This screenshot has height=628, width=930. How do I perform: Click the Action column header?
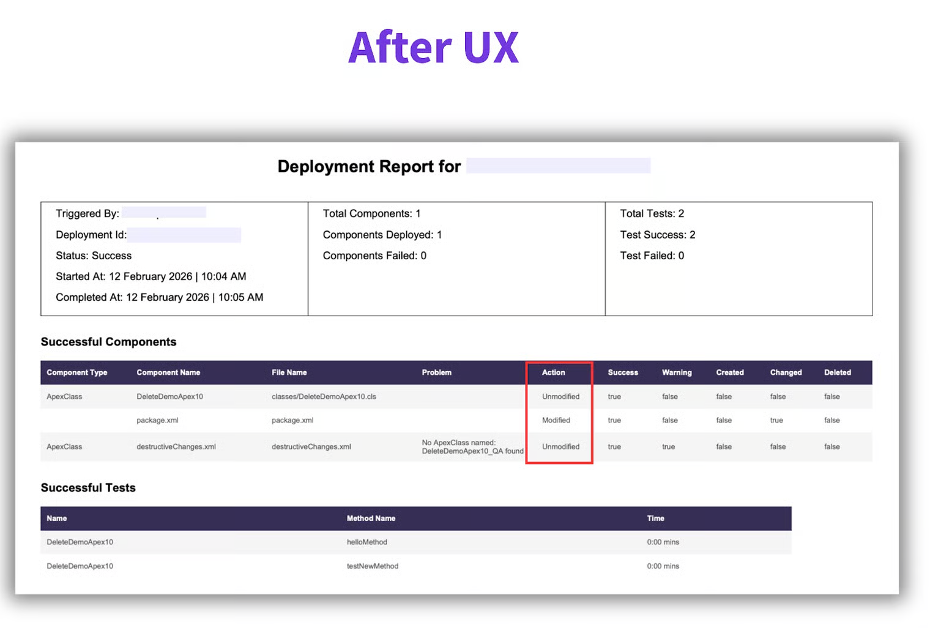[553, 372]
